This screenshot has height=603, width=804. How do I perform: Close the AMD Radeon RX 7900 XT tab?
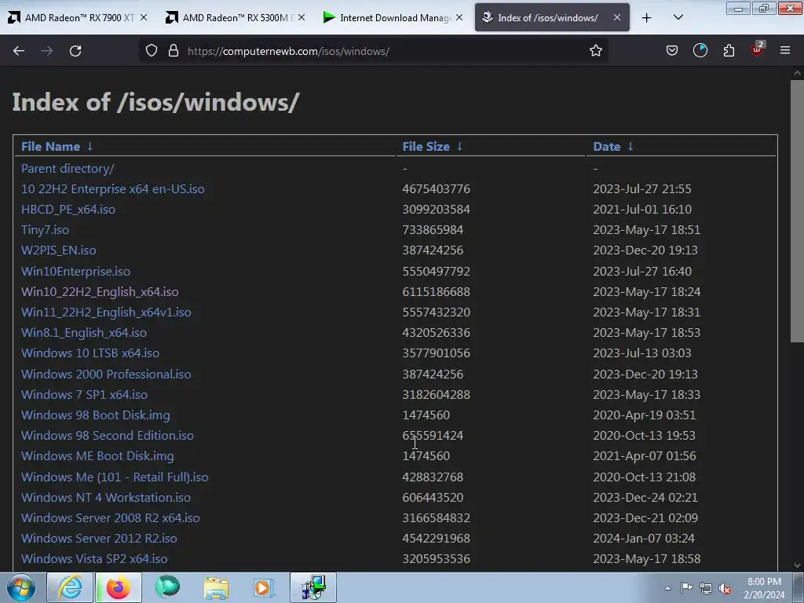pos(144,17)
